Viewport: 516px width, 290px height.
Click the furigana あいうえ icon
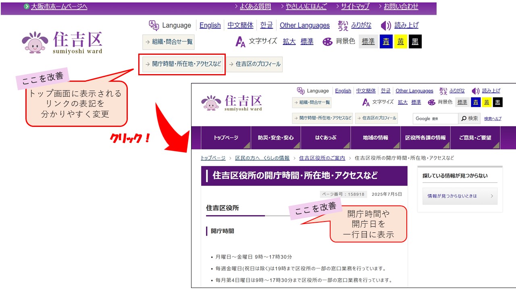point(343,25)
